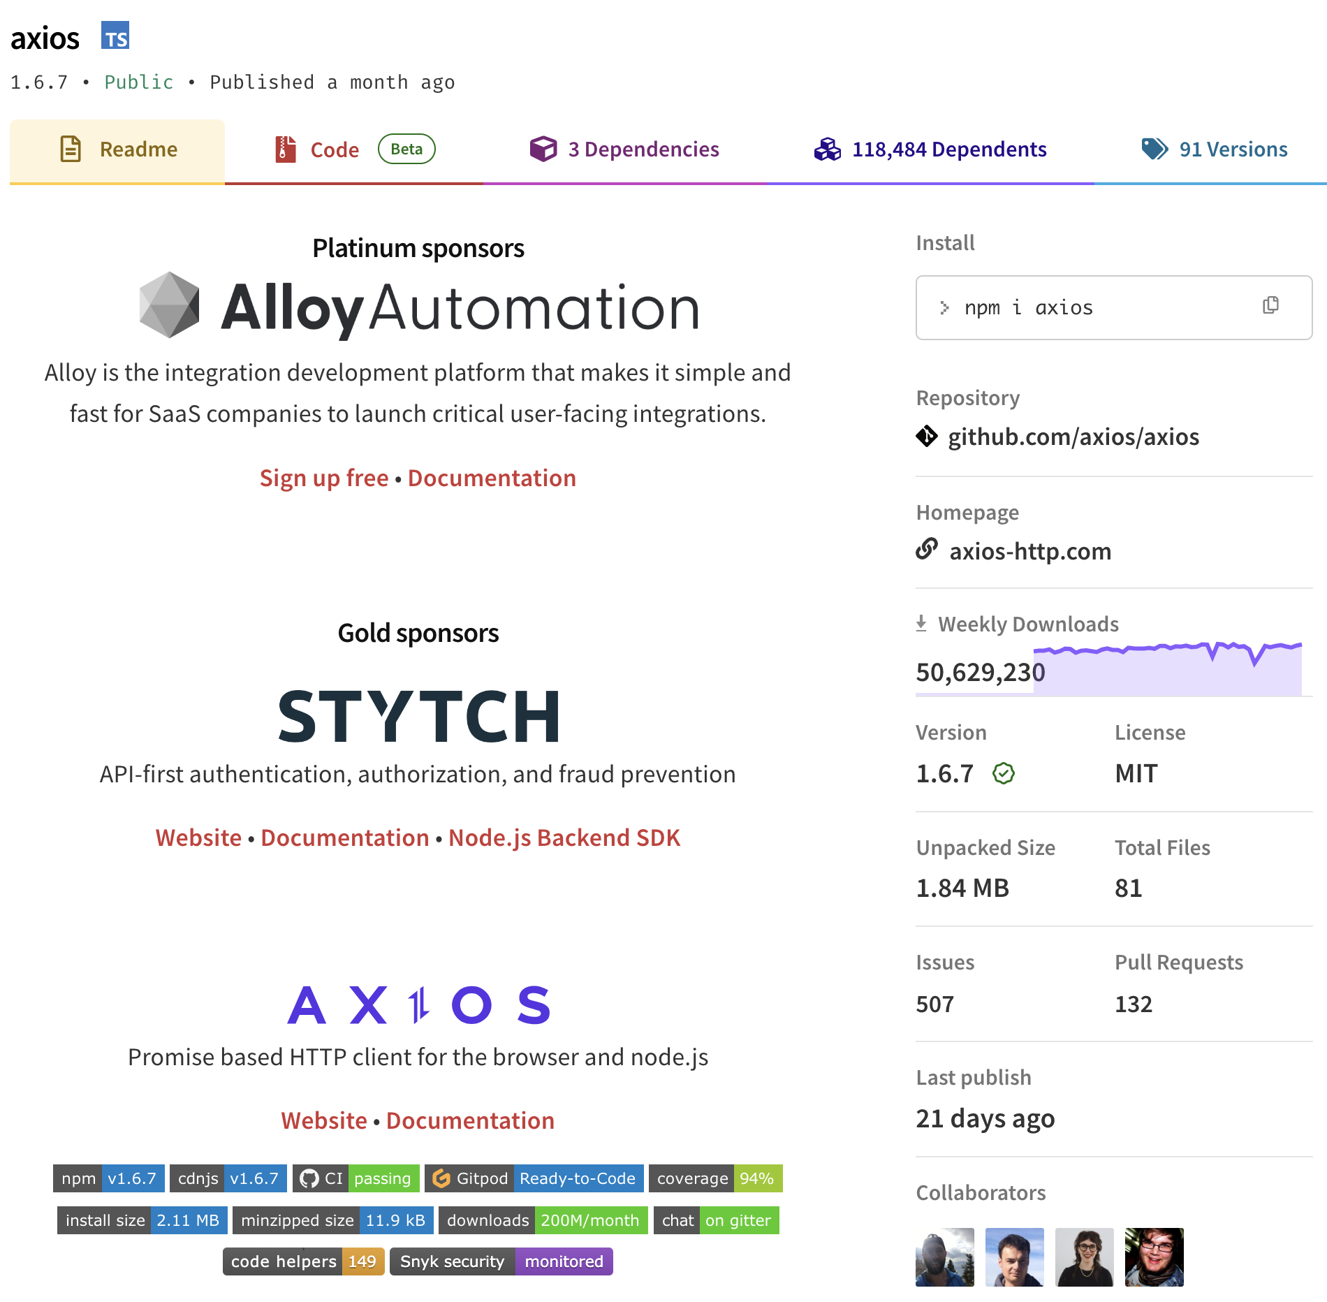Open the bearded collaborator's avatar
Viewport: 1327px width, 1302px height.
tap(945, 1257)
